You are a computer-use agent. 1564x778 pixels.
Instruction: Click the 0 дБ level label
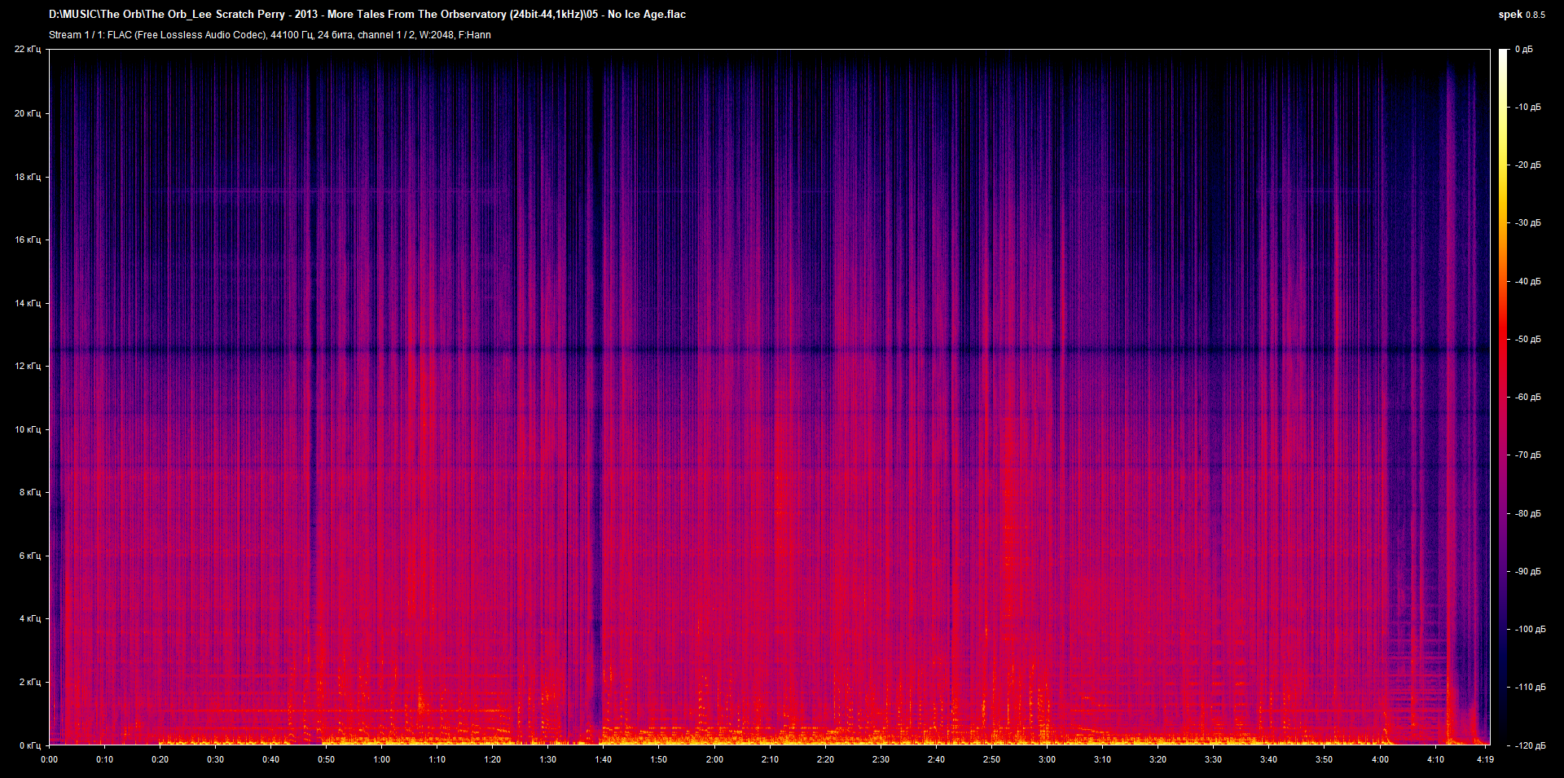click(1524, 50)
